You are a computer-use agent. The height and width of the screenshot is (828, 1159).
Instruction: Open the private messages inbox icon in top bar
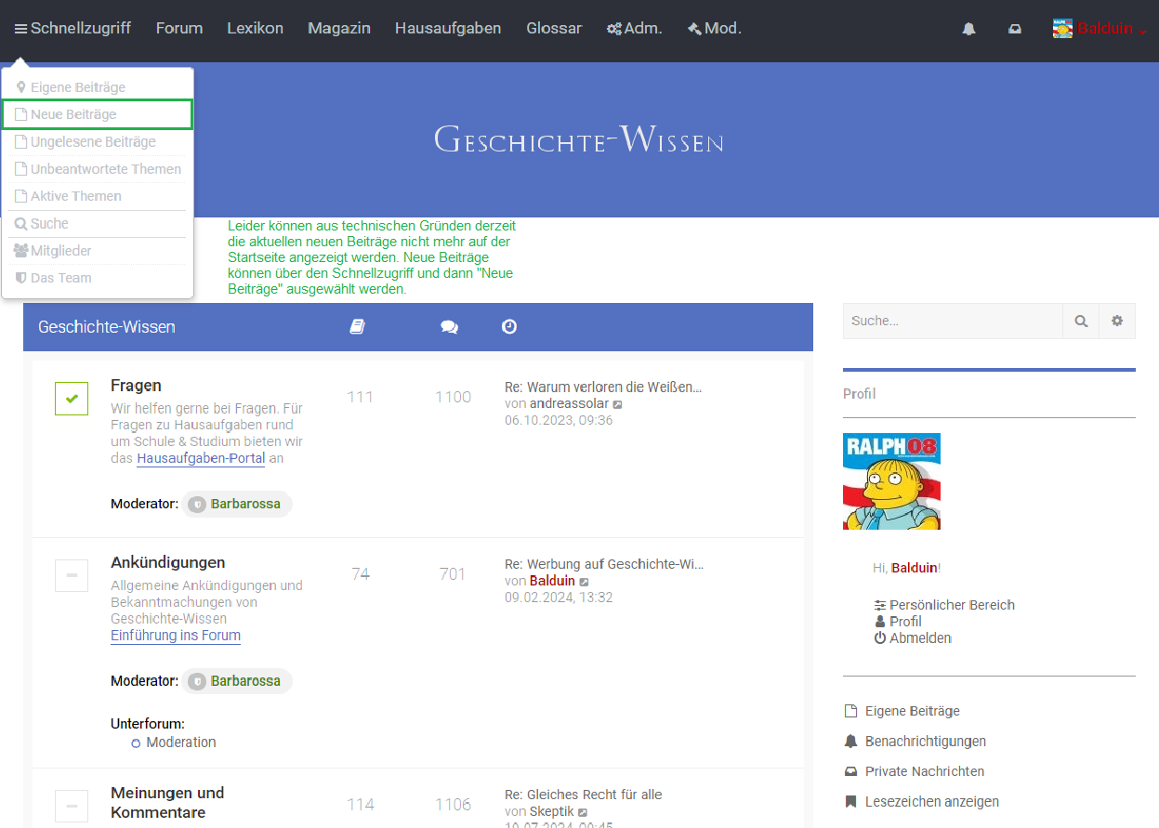(x=1015, y=29)
